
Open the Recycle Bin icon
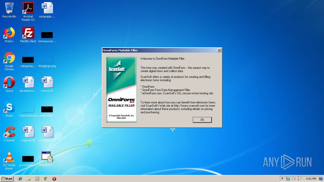click(9, 10)
